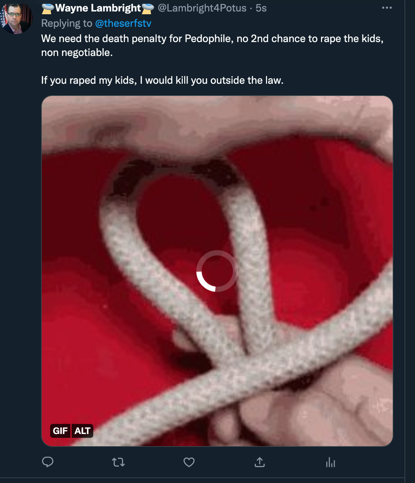The width and height of the screenshot is (415, 483).
Task: Click the GIF badge on the media
Action: (60, 431)
